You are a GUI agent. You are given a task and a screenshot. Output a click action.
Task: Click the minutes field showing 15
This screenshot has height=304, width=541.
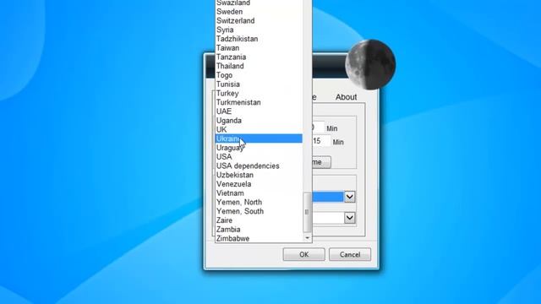point(321,141)
